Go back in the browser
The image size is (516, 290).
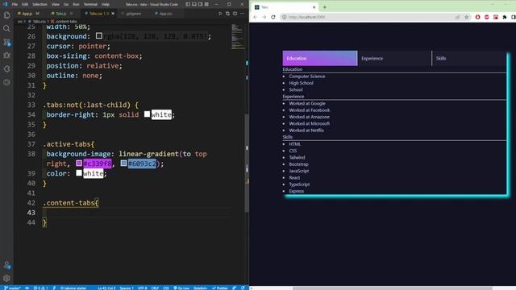coord(256,17)
